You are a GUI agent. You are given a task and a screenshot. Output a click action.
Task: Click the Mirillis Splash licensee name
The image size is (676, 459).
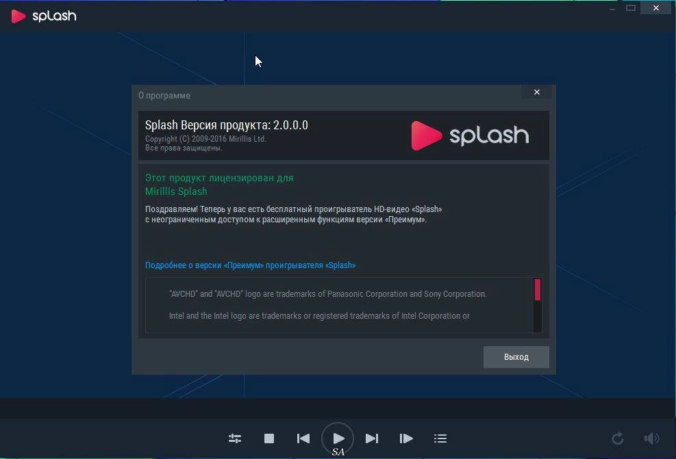176,191
